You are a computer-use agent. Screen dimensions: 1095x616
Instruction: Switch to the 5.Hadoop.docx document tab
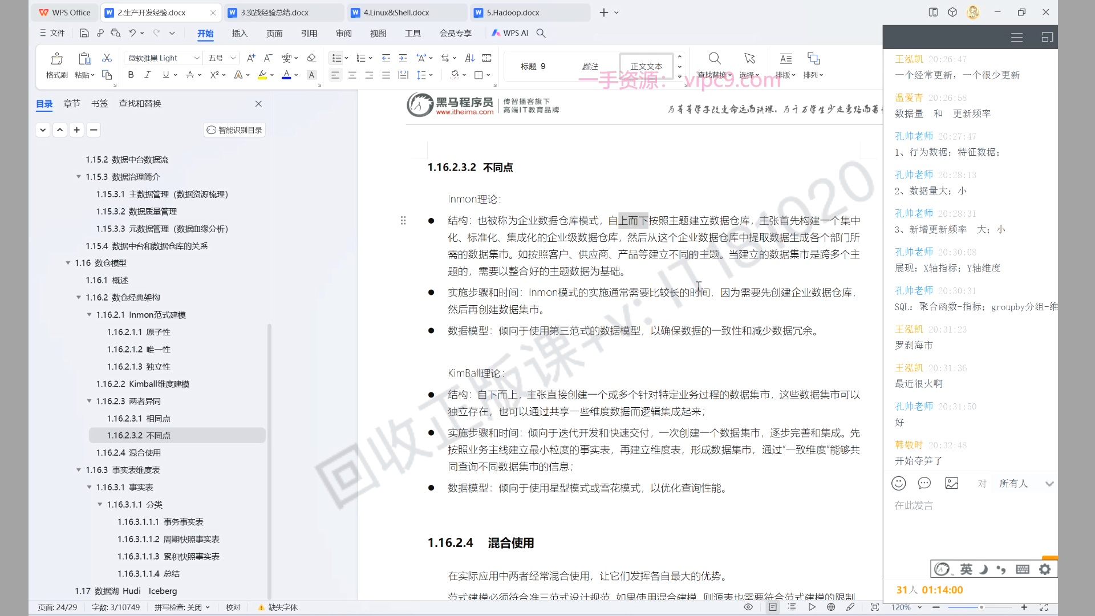[513, 13]
